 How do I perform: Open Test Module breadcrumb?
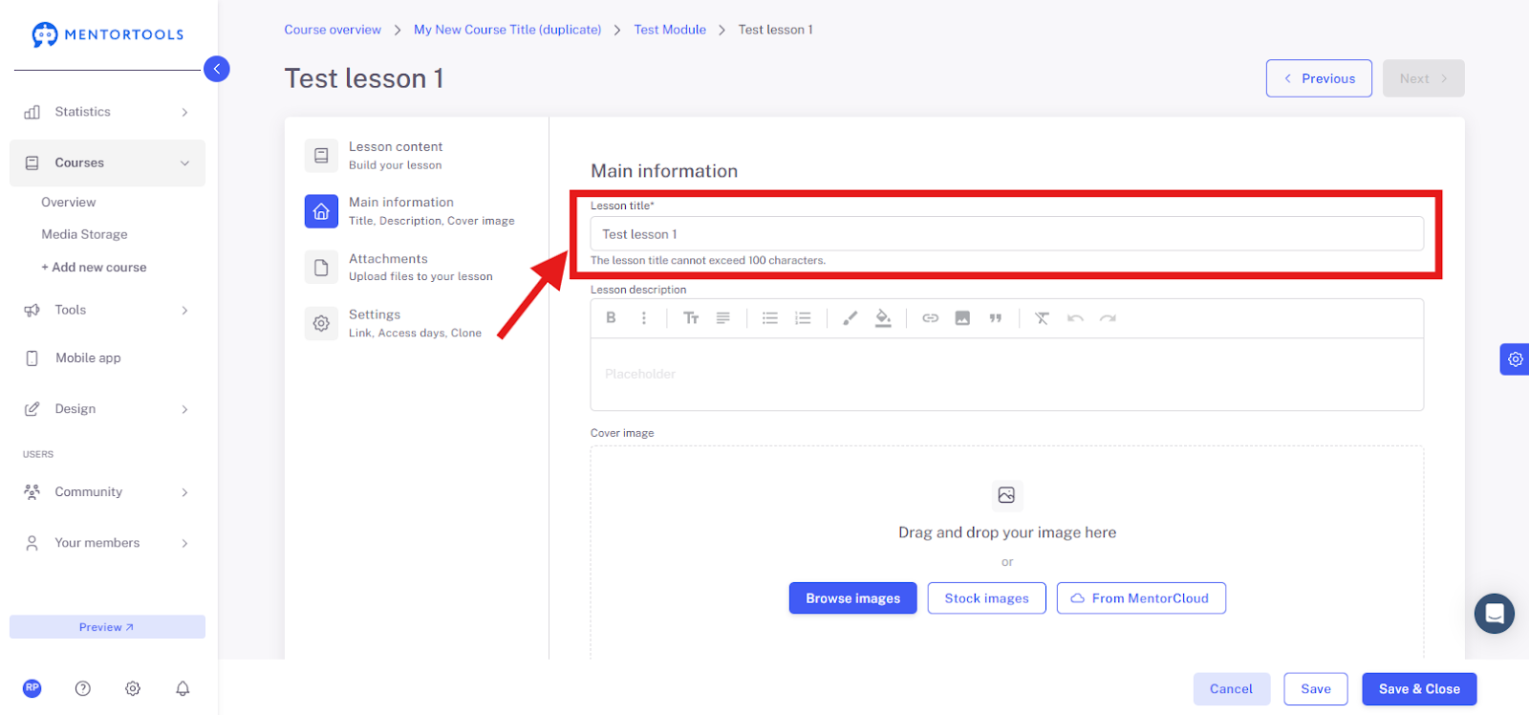[x=670, y=30]
